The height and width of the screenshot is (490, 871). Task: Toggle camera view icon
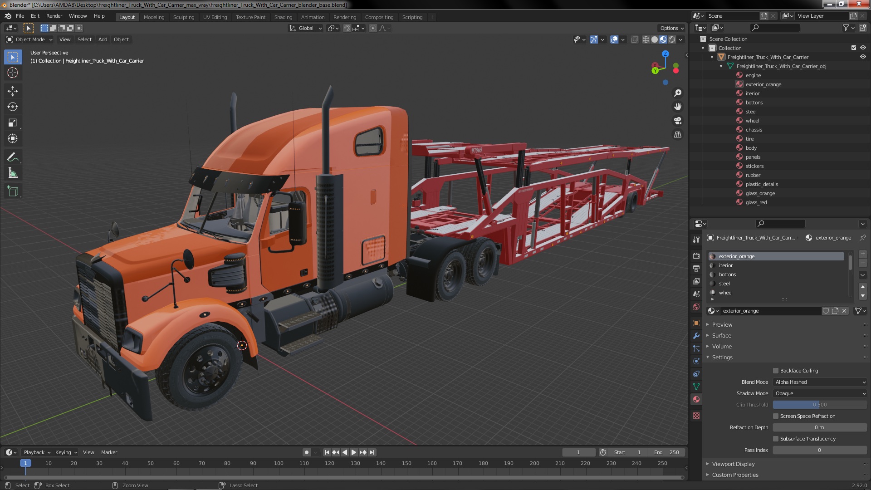click(678, 121)
